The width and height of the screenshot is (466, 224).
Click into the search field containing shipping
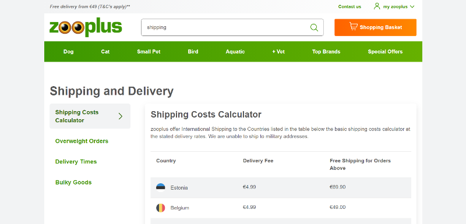232,27
